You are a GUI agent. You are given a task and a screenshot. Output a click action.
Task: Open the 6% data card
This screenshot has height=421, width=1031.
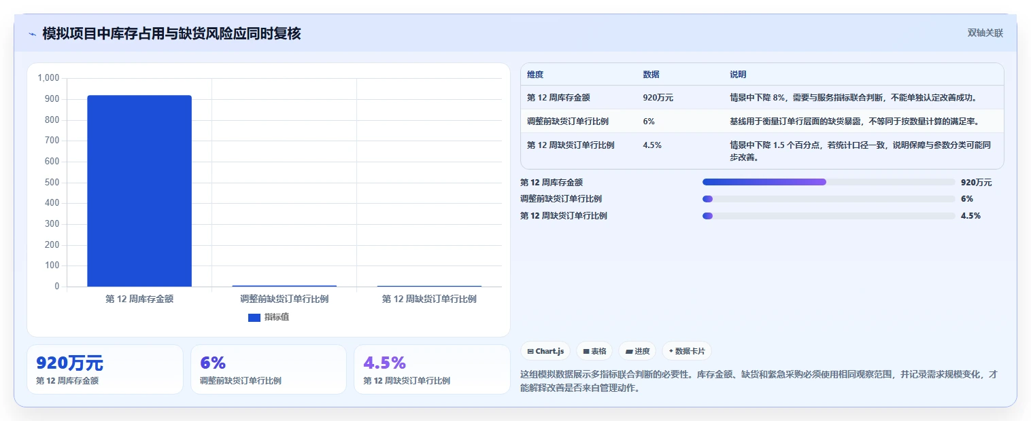point(269,369)
